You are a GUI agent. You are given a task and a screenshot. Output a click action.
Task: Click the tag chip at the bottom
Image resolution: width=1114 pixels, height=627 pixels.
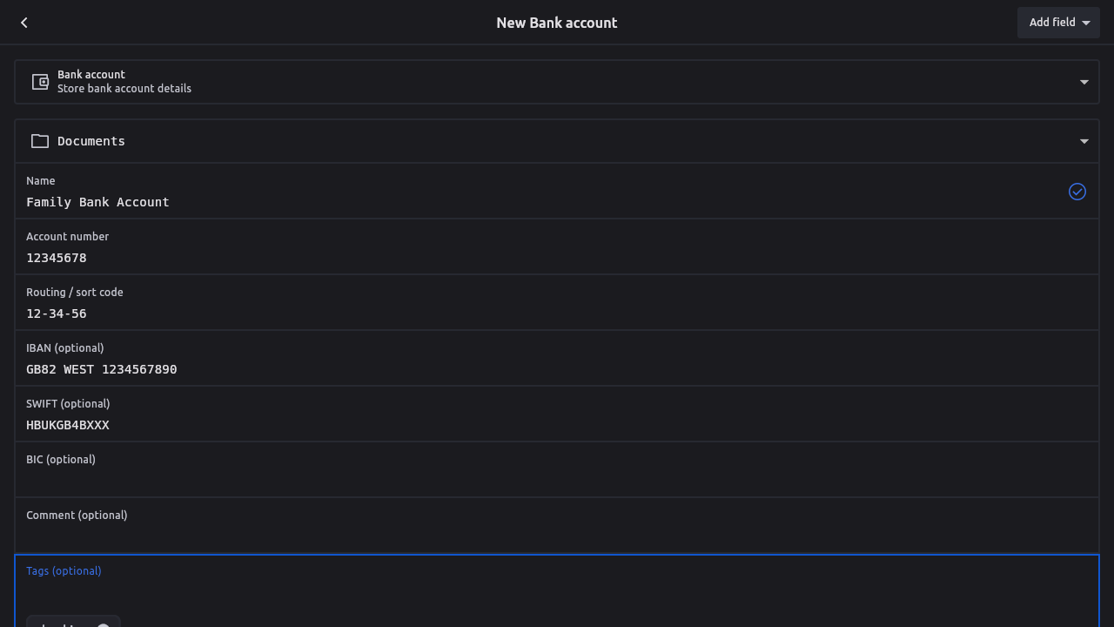pos(59,623)
